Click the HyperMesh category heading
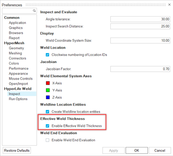173x156 pixels. (x=14, y=43)
